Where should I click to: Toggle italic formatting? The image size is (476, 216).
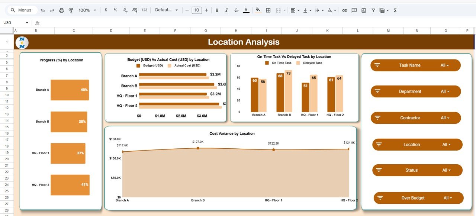[x=226, y=10]
